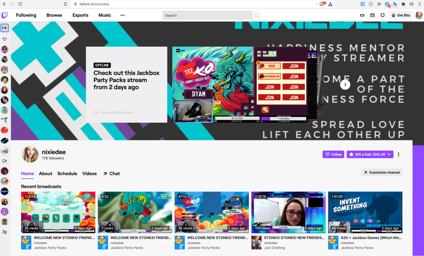424x256 pixels.
Task: Open the Whispers chat bubble icon
Action: tap(382, 15)
